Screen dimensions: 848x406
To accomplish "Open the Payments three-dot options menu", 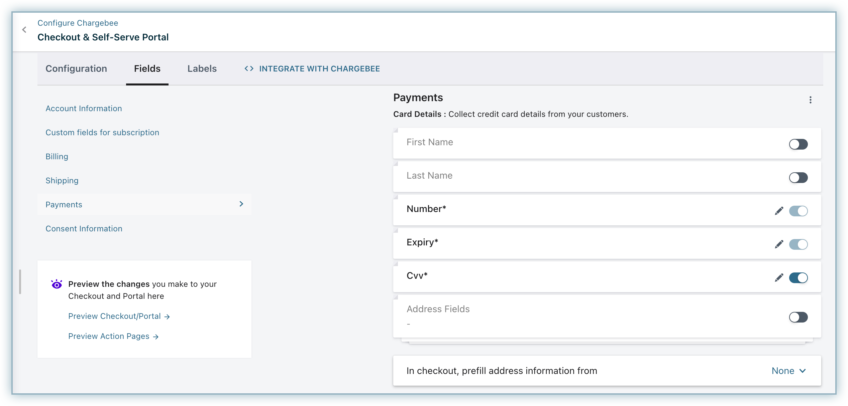I will tap(810, 100).
